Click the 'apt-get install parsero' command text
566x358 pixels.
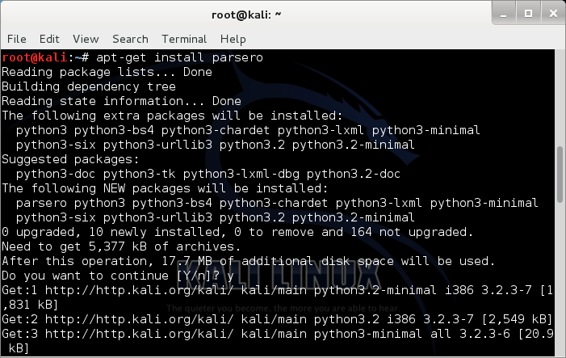click(178, 57)
